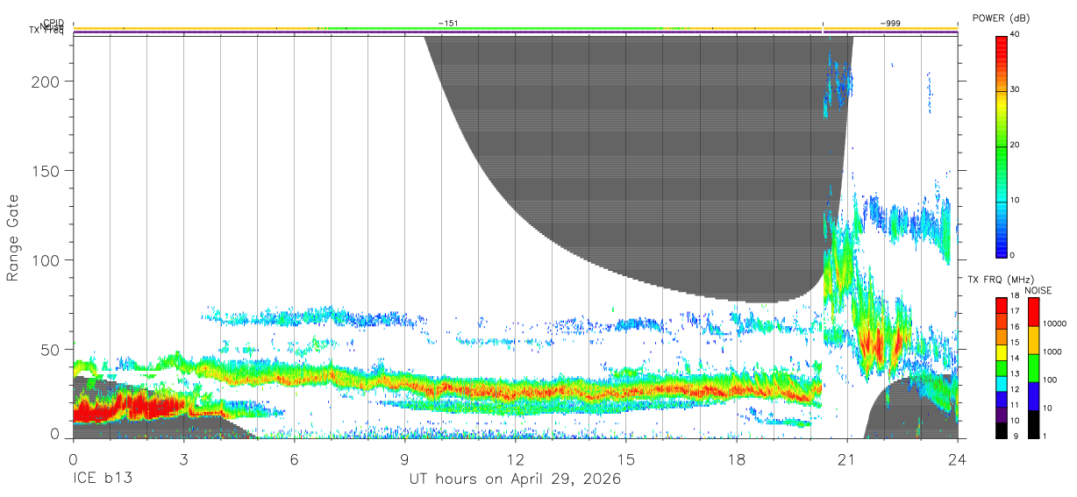1077x497 pixels.
Task: Click the 24 tick on the UT hours axis
Action: click(x=958, y=458)
